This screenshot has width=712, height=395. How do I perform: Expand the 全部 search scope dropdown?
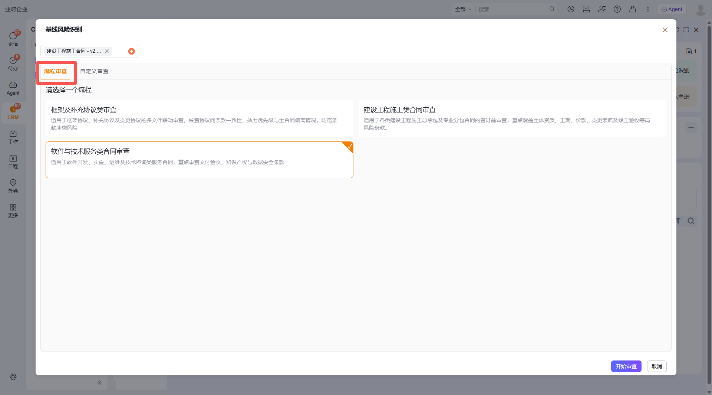(463, 9)
